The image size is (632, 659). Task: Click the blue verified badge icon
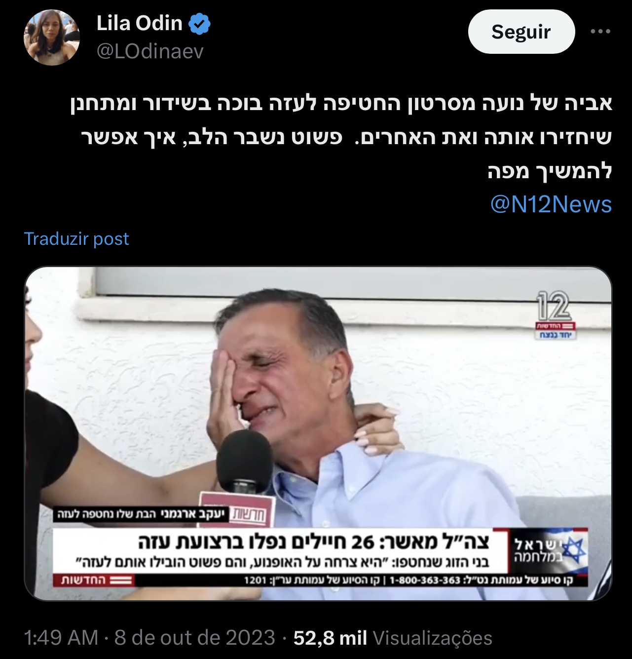click(x=200, y=24)
